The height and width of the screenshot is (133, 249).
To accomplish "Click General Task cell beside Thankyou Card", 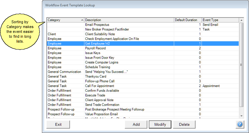I will pos(65,77).
